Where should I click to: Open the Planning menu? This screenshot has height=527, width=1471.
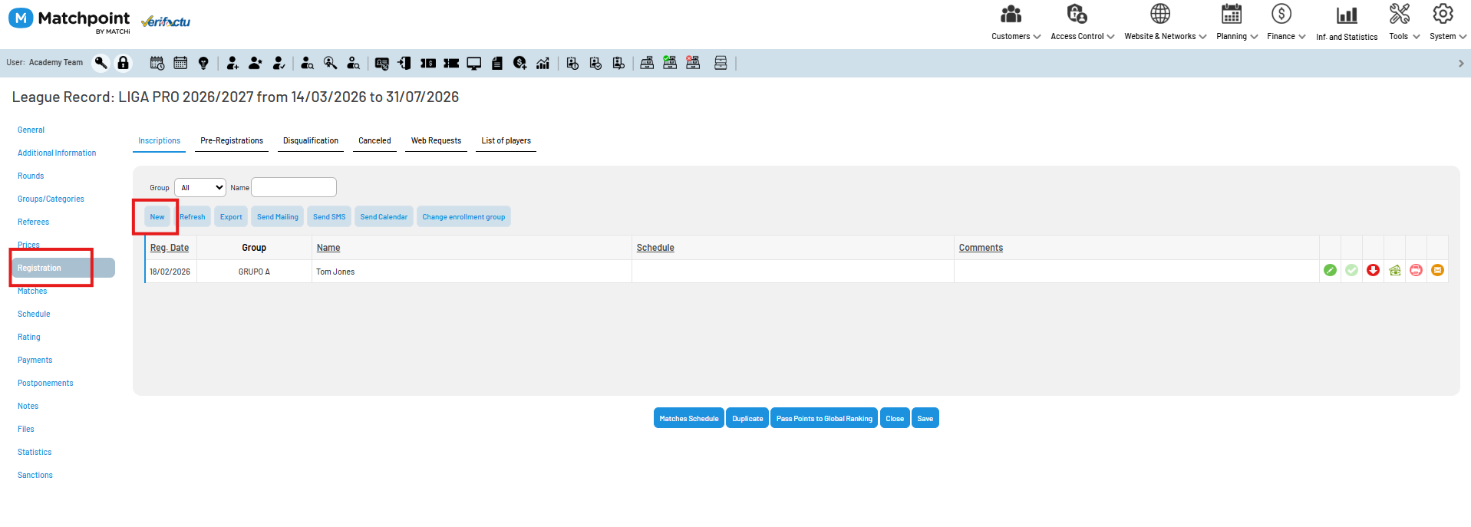click(x=1237, y=23)
